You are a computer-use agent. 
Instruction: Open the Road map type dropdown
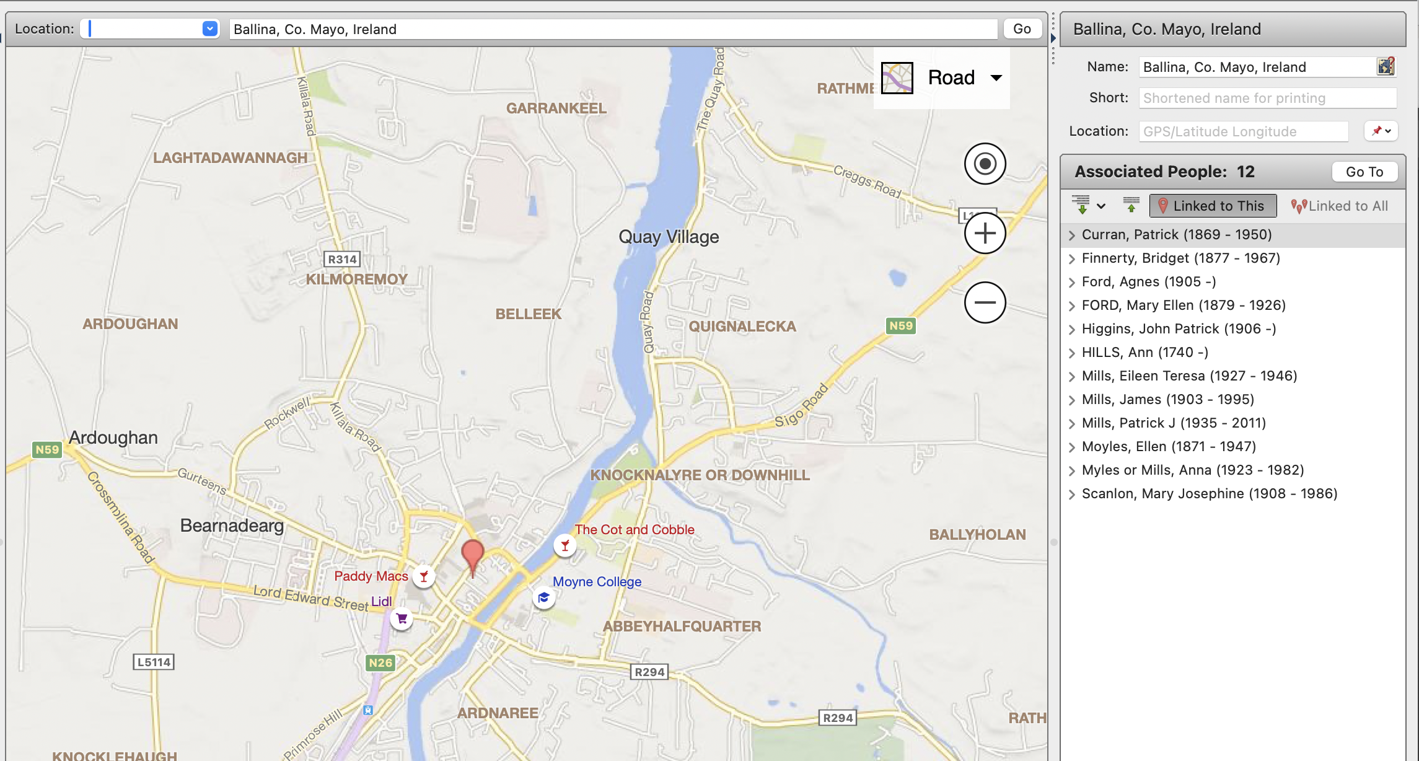(996, 78)
